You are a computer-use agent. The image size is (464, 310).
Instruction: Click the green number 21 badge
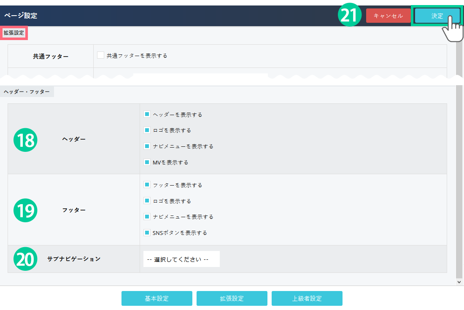coord(350,16)
